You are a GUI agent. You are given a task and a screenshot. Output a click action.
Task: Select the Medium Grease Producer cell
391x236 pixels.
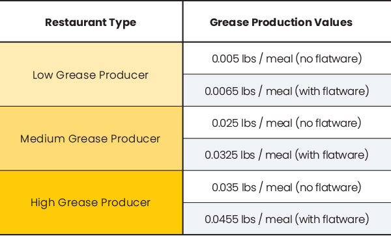point(91,138)
